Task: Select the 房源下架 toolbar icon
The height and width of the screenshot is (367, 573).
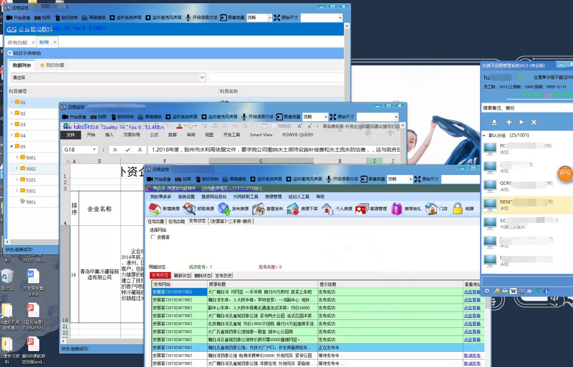Action: (293, 209)
